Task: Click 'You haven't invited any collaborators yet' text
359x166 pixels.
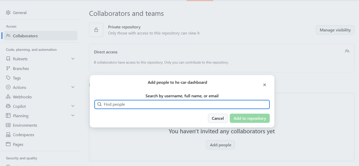Action: 222,131
